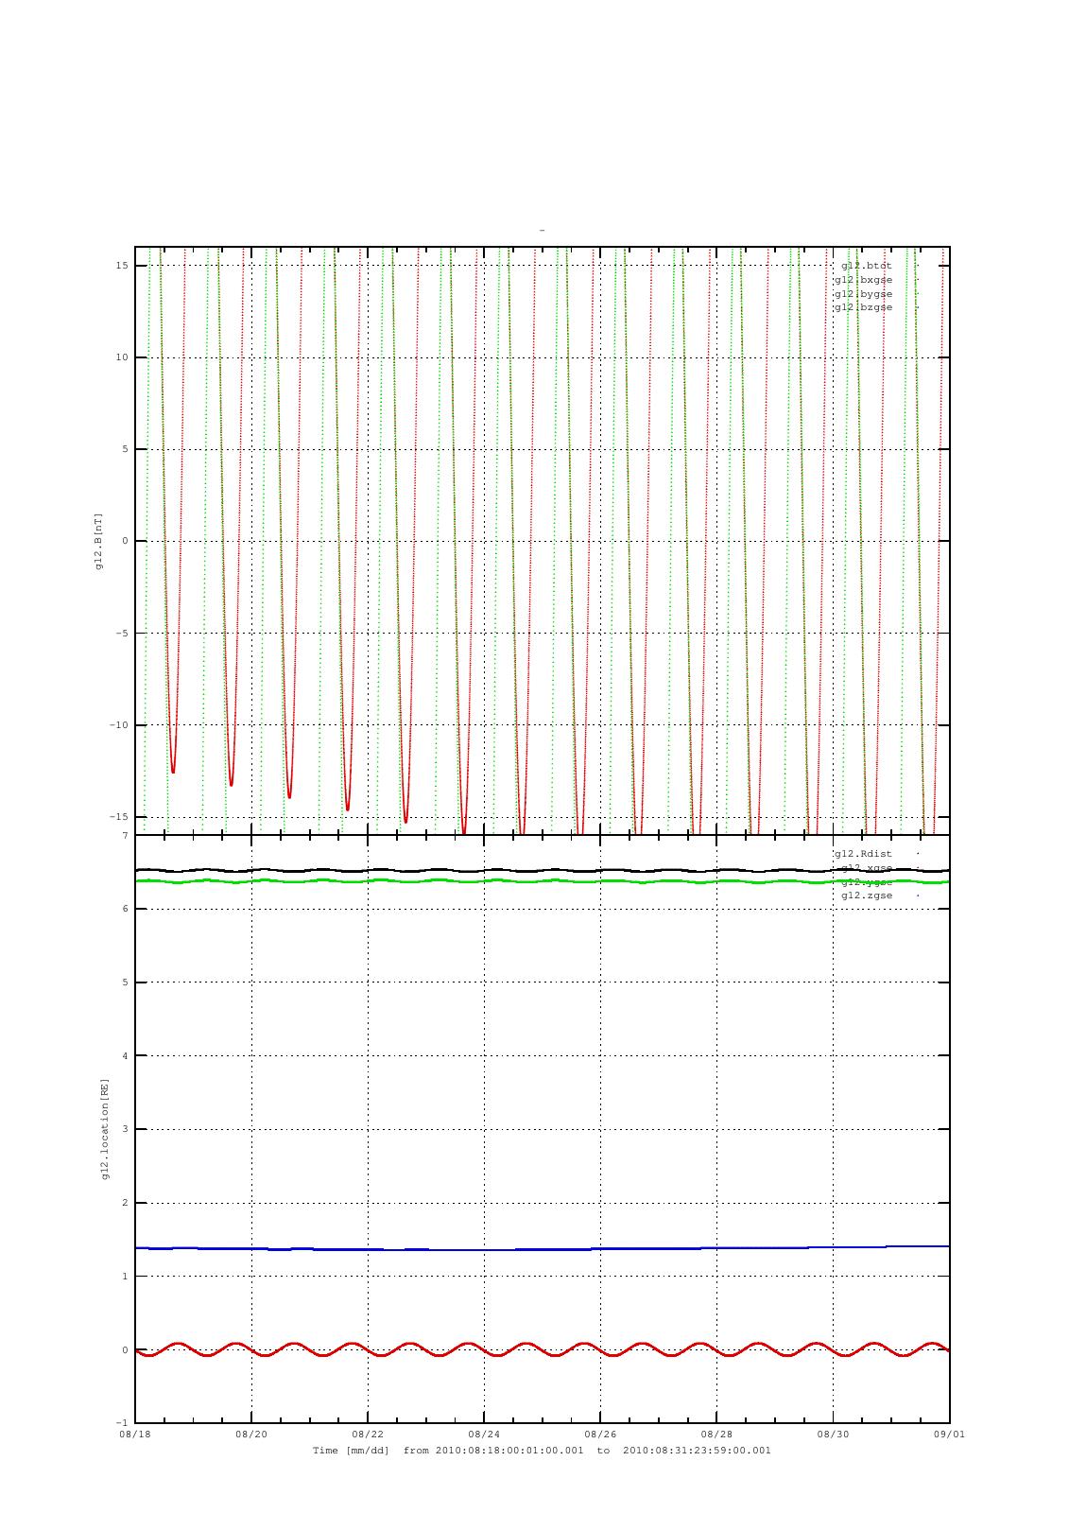
Task: Select the g12.location[RE] axis title
Action: [105, 1129]
